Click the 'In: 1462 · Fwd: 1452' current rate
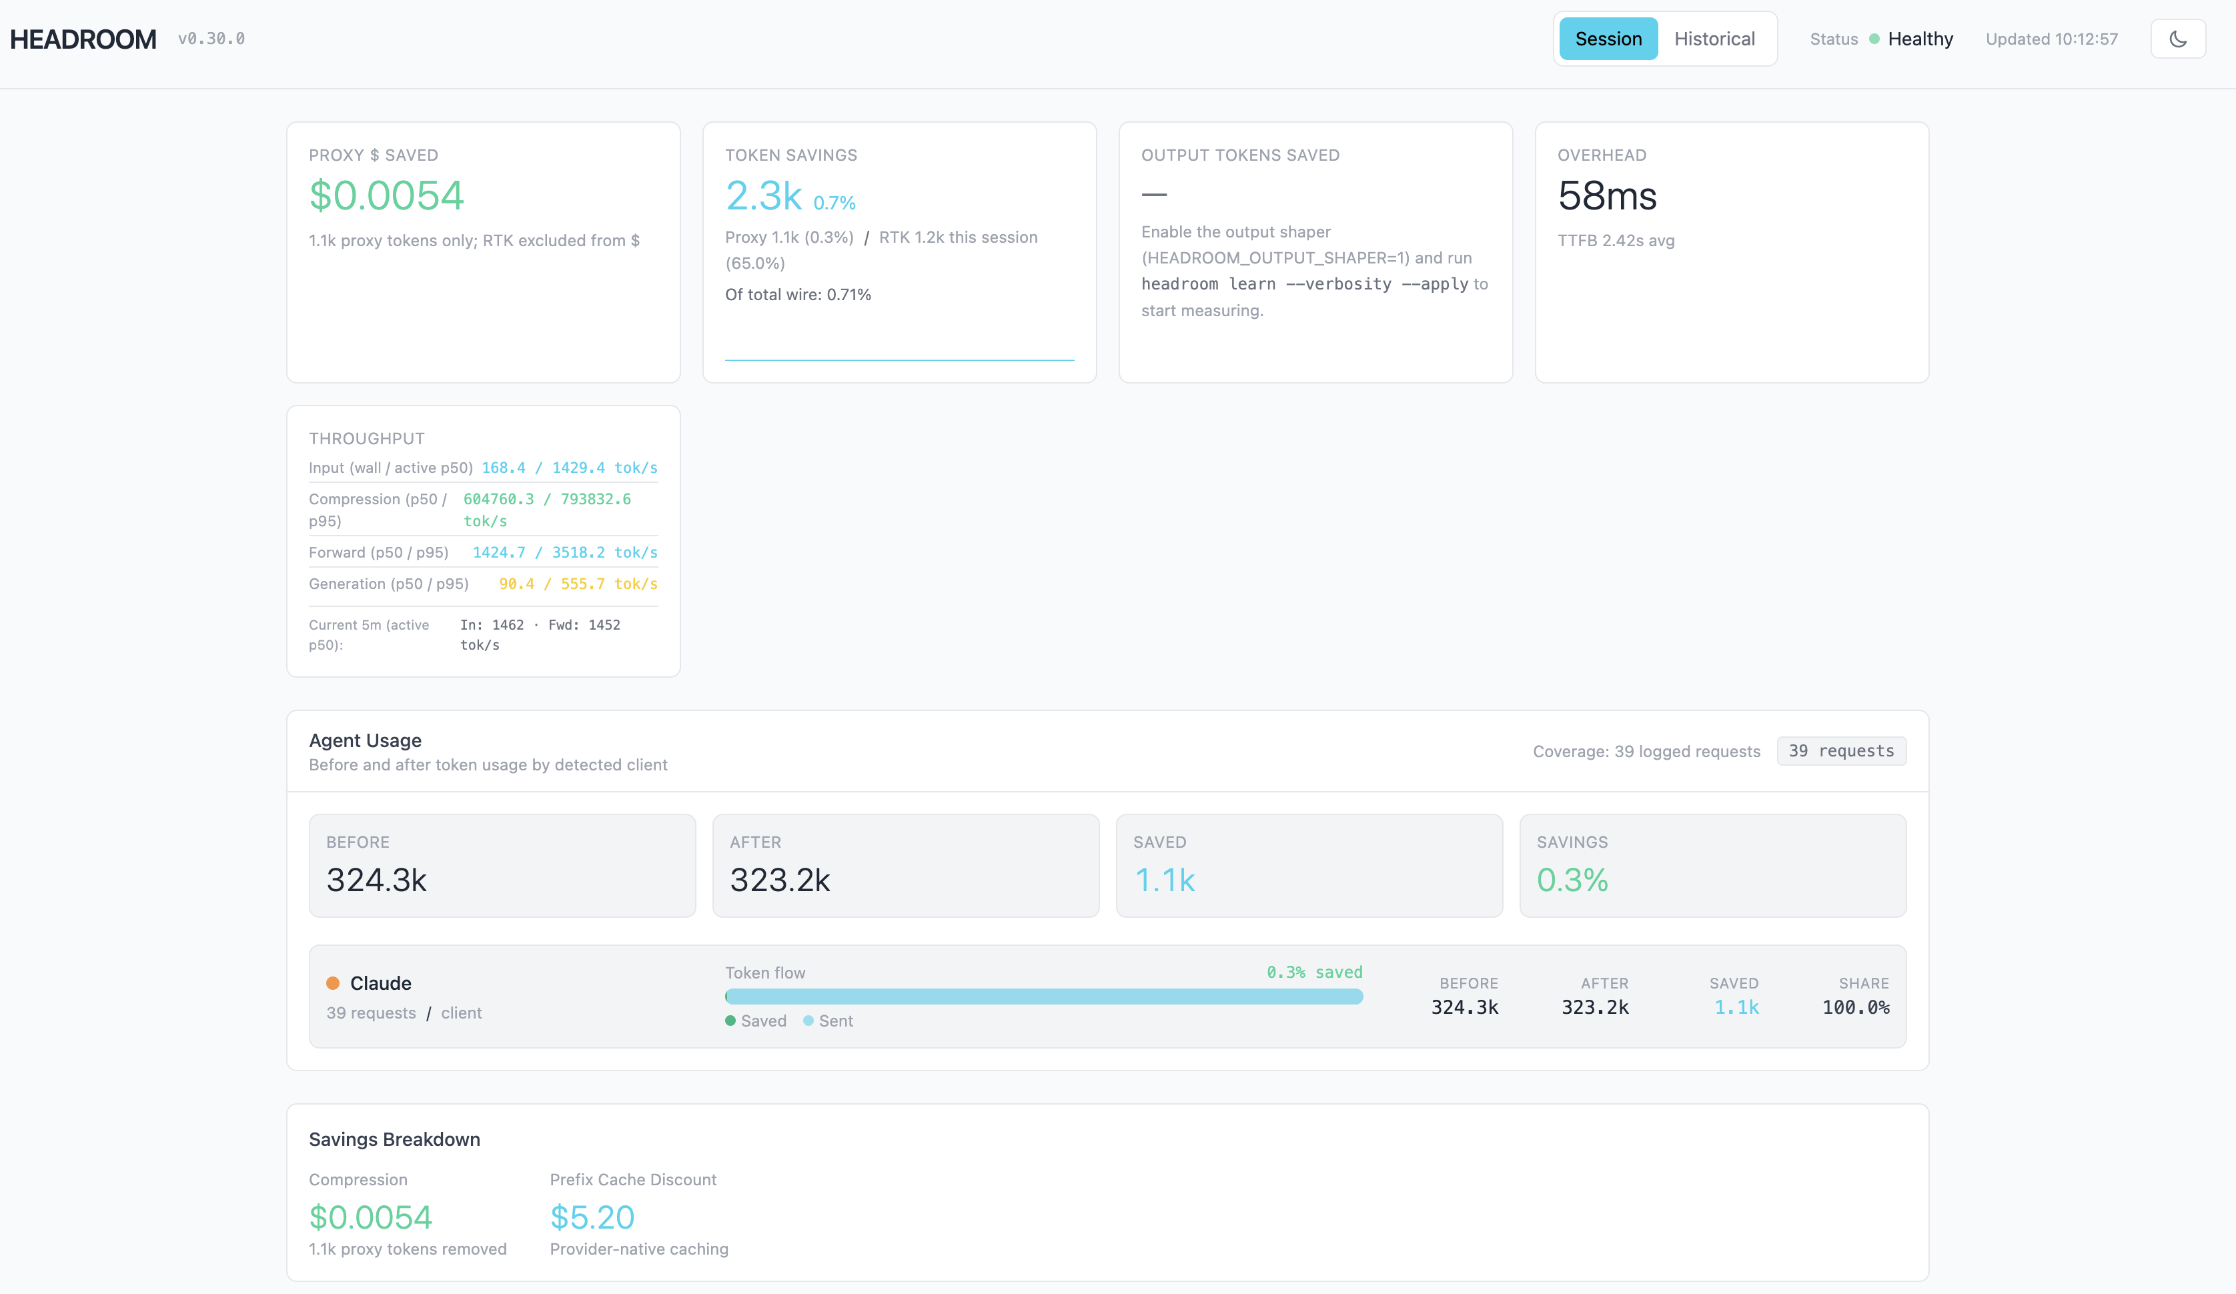 pos(540,634)
